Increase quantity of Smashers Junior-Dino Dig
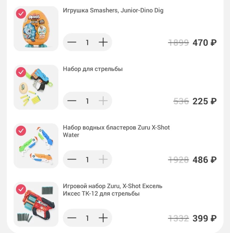230x233 pixels. coord(103,42)
